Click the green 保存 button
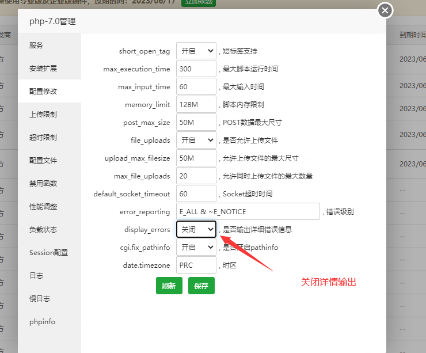The height and width of the screenshot is (353, 426). coord(201,286)
